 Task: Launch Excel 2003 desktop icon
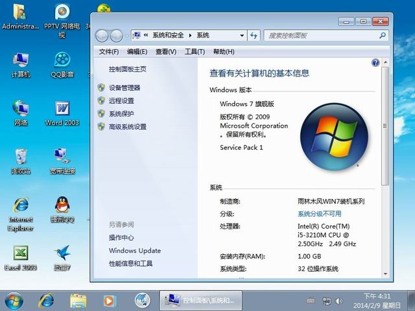click(21, 258)
